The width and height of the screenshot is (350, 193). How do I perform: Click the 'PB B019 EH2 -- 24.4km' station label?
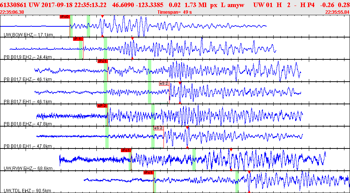[x=28, y=57]
